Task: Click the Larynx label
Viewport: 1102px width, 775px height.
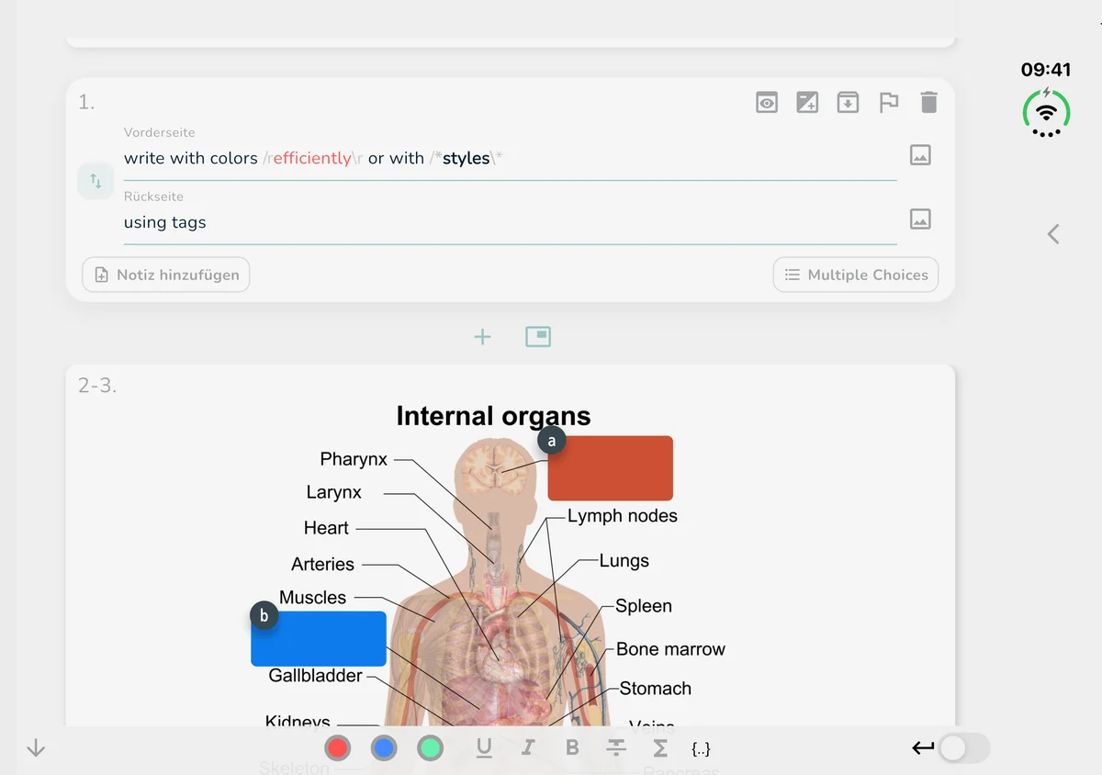Action: pos(333,493)
